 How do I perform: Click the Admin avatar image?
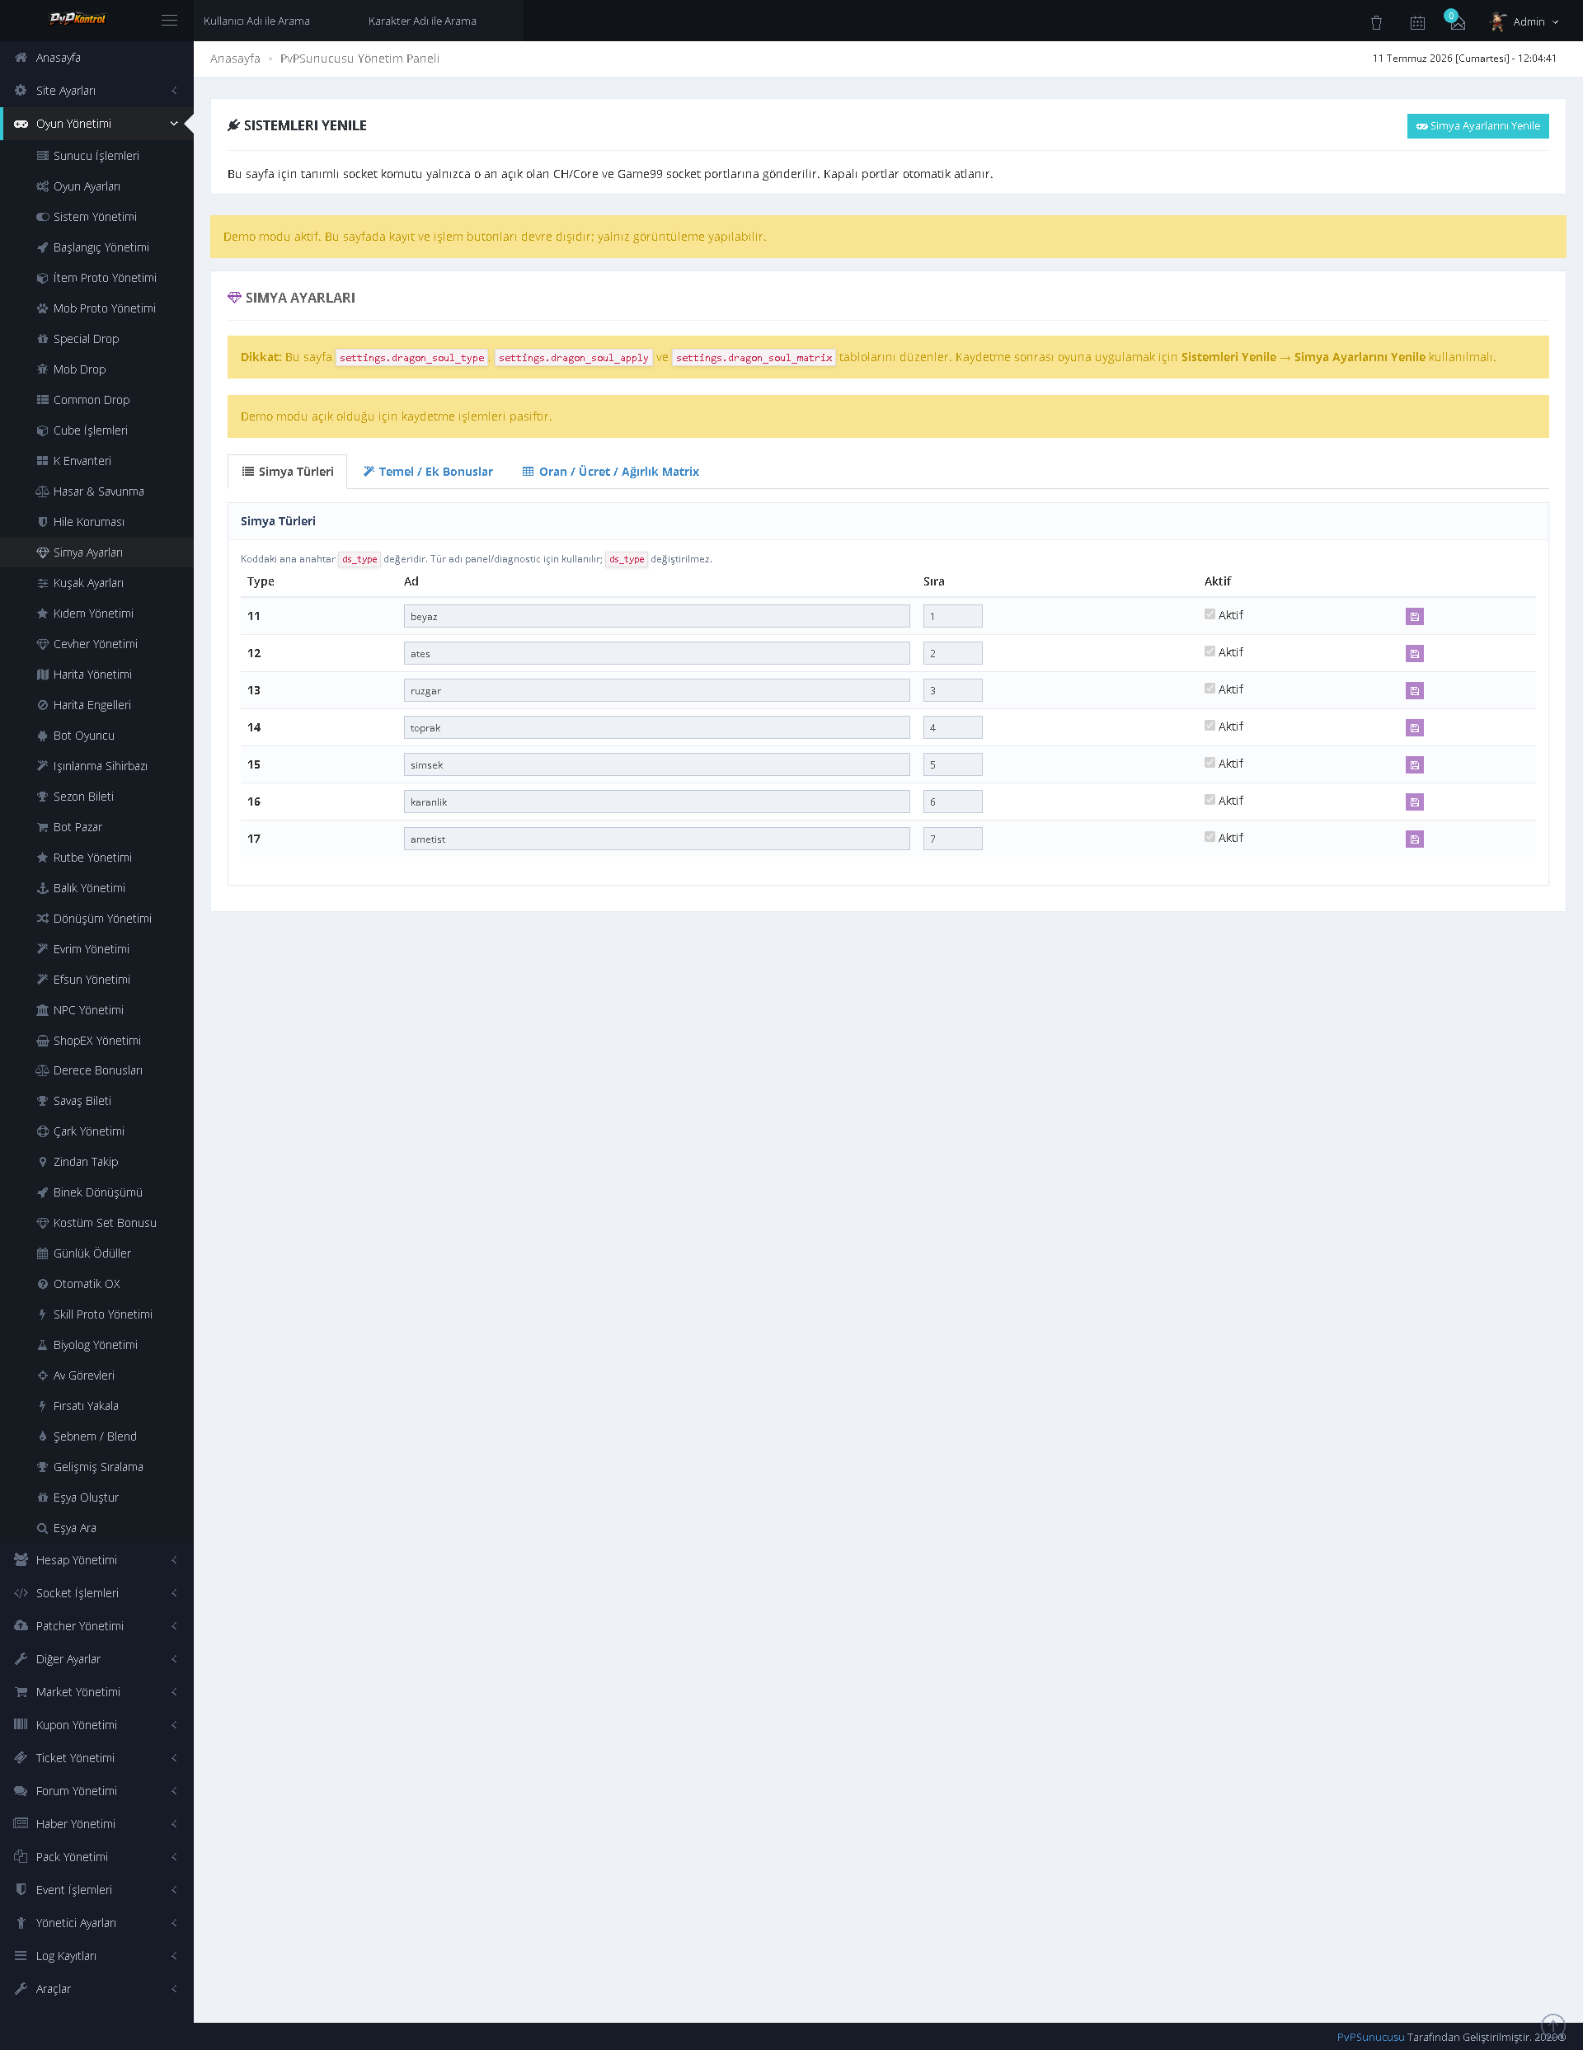tap(1499, 21)
